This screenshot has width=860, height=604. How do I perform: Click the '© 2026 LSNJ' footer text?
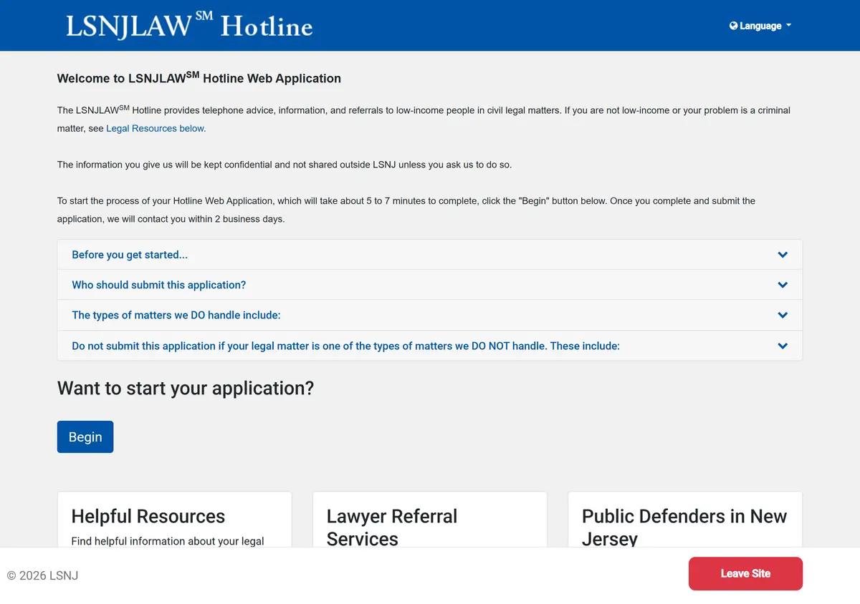(x=42, y=575)
